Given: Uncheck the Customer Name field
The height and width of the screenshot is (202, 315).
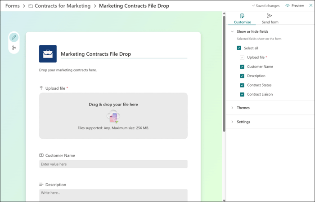Looking at the screenshot, I should point(242,67).
